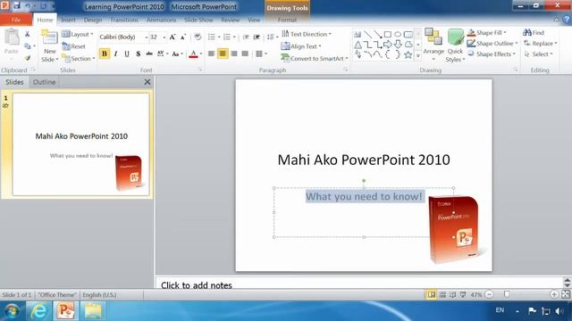Toggle text Shadow formatting
The height and width of the screenshot is (321, 572).
[x=138, y=53]
